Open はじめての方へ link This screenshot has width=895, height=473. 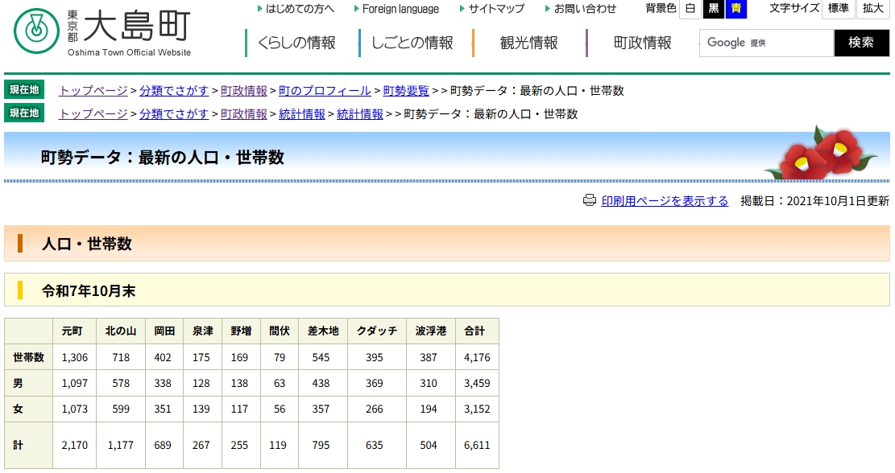pyautogui.click(x=300, y=9)
